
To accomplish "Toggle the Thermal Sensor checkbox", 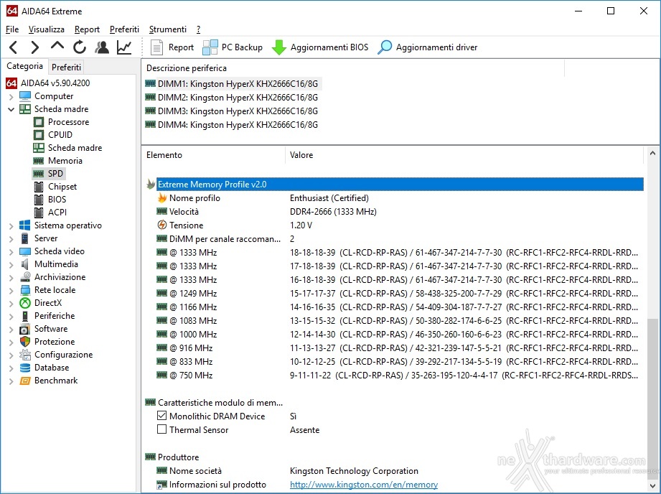I will coord(162,429).
